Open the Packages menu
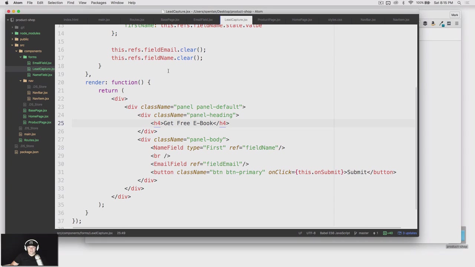The width and height of the screenshot is (475, 267). (x=99, y=3)
